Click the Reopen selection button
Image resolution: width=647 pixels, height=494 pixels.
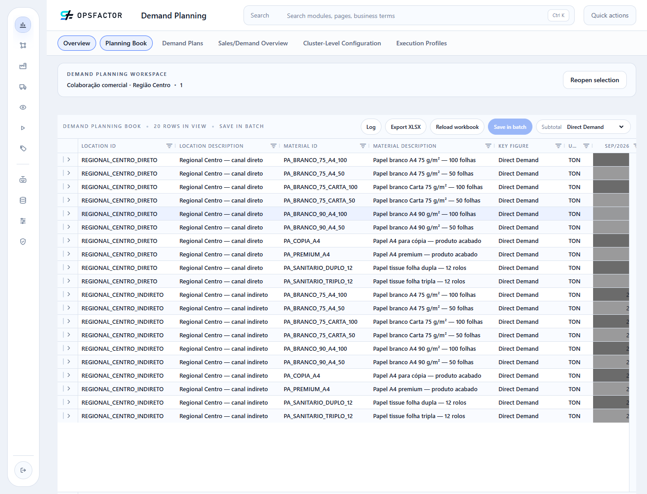594,80
